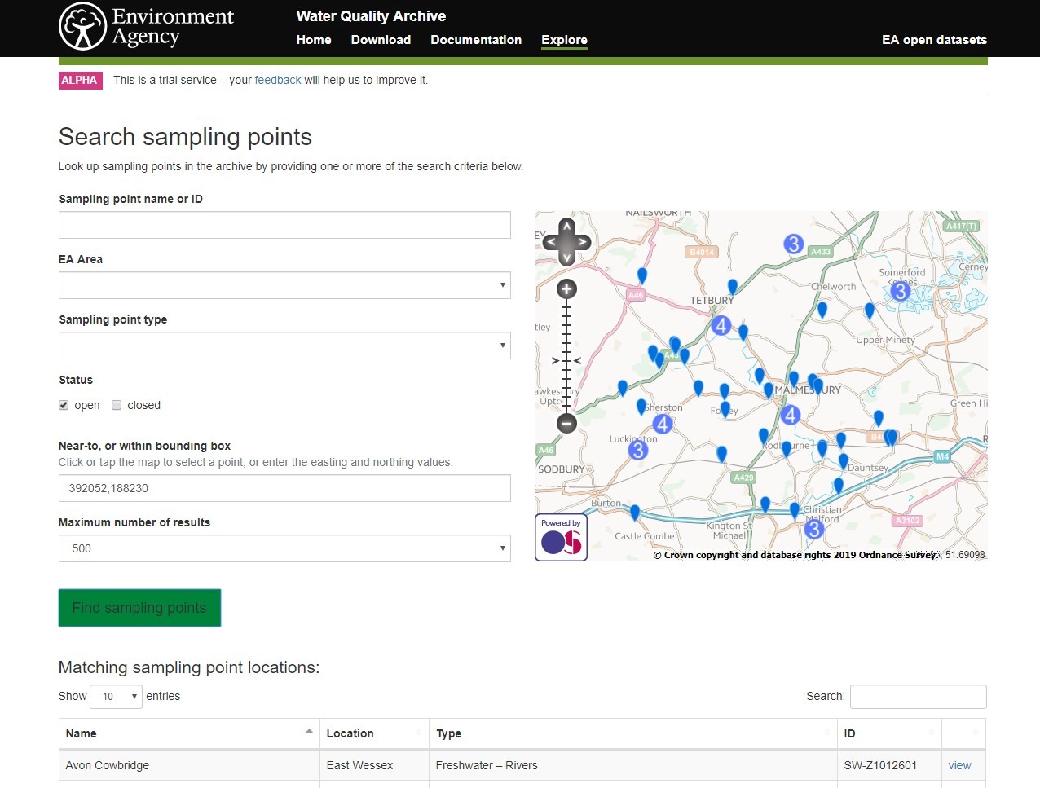This screenshot has width=1040, height=788.
Task: Pan the map right with arrow control
Action: (583, 242)
